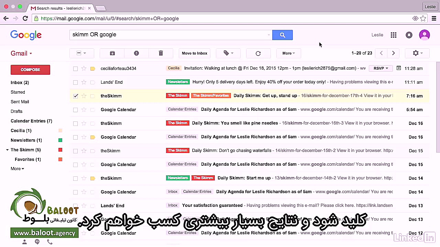Click the Compose button
Image resolution: width=440 pixels, height=247 pixels.
(x=30, y=70)
